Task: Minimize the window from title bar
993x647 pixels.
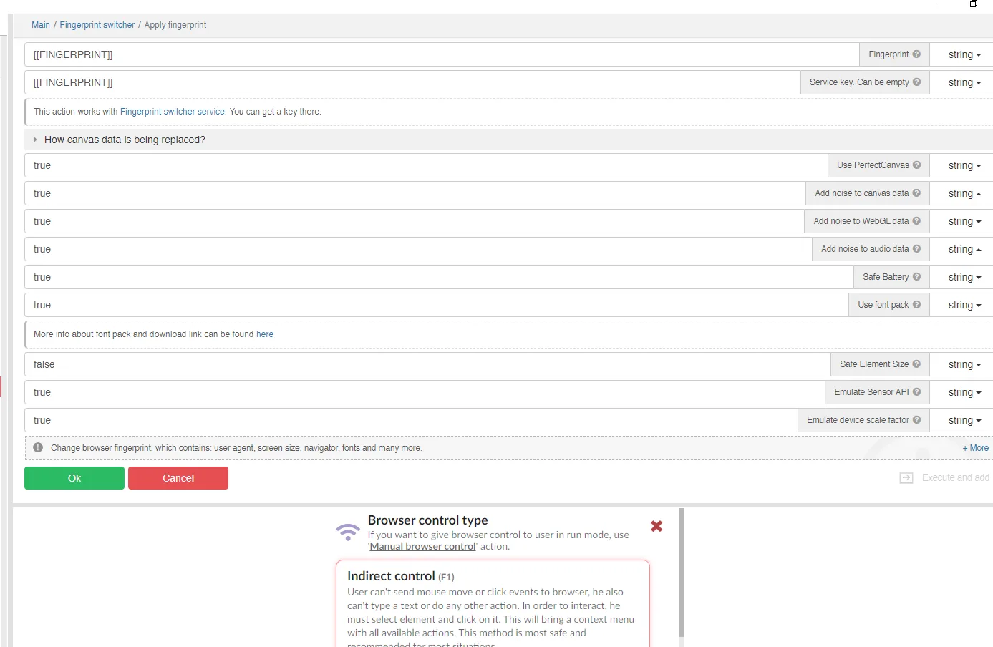Action: click(x=941, y=4)
